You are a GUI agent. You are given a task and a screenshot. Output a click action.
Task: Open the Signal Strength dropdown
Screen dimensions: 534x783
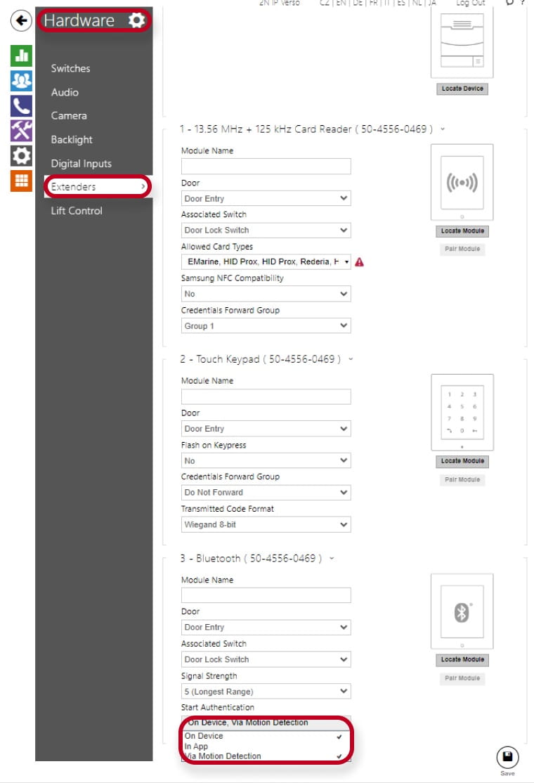pos(266,691)
